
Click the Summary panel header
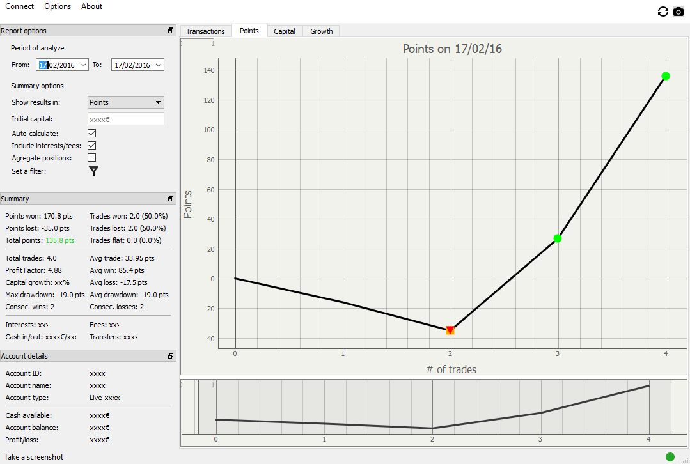pyautogui.click(x=88, y=198)
